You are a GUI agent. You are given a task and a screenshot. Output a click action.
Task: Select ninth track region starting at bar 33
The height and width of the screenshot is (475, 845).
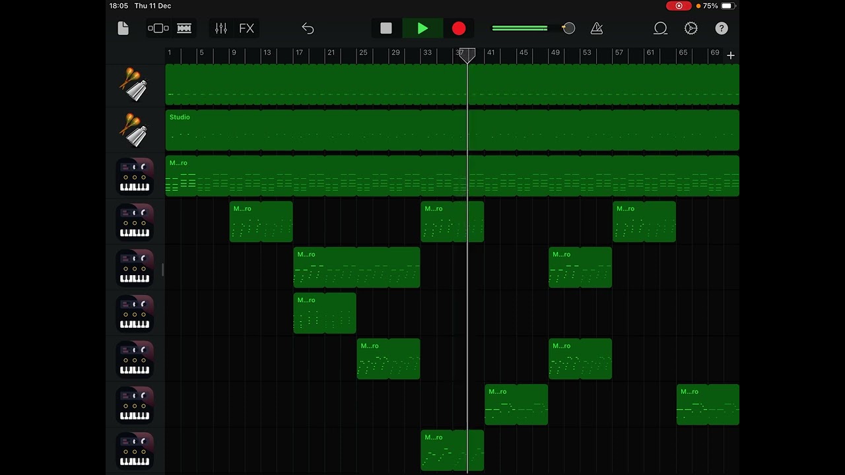pos(452,451)
